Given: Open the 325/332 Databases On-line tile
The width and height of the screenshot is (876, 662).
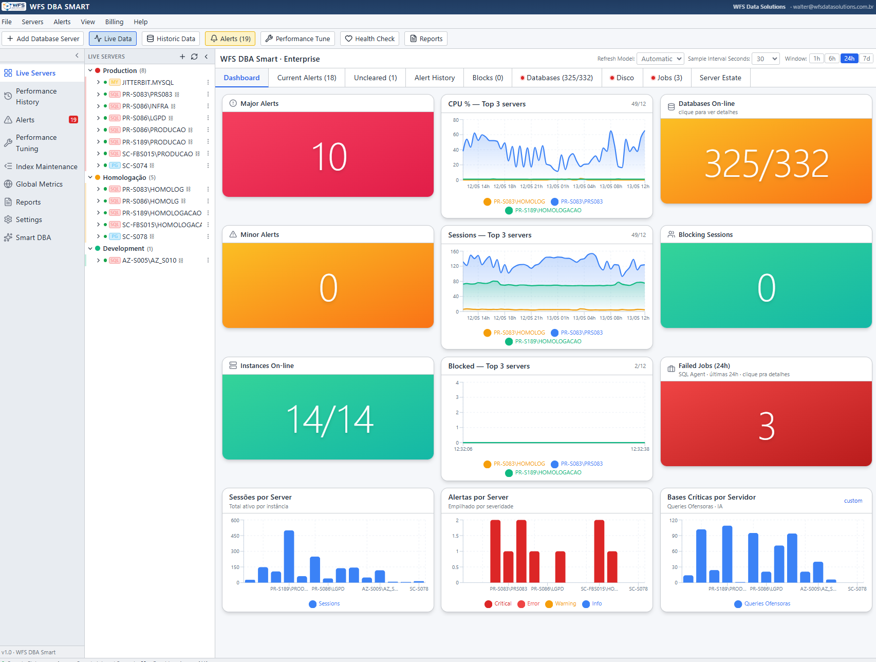Looking at the screenshot, I should click(766, 161).
